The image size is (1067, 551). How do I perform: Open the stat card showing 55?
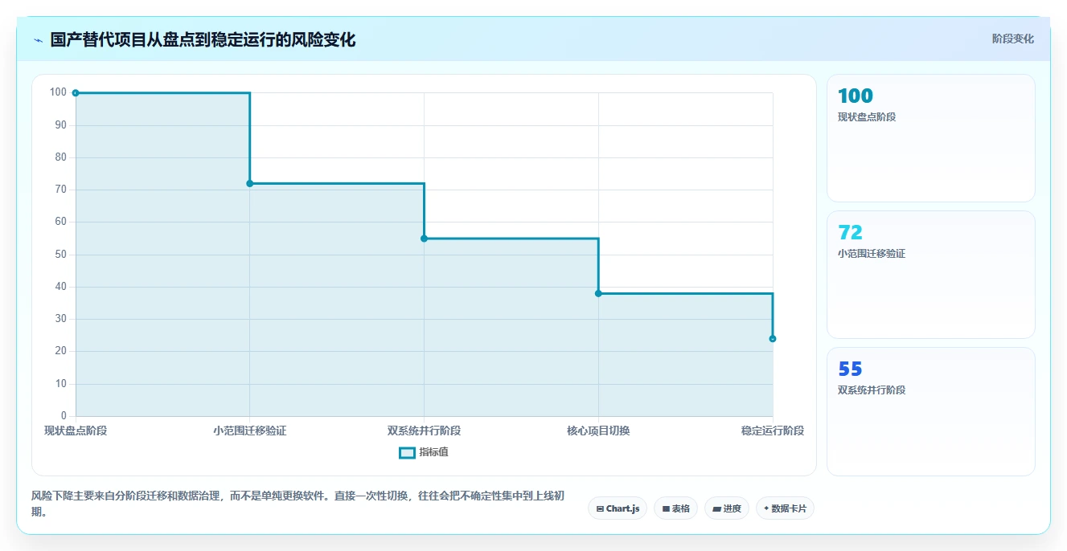(930, 411)
